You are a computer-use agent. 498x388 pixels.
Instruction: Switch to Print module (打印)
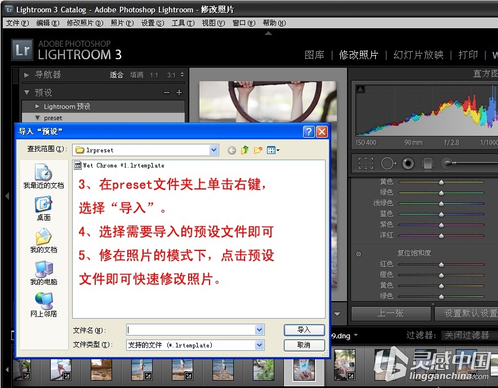click(x=468, y=55)
